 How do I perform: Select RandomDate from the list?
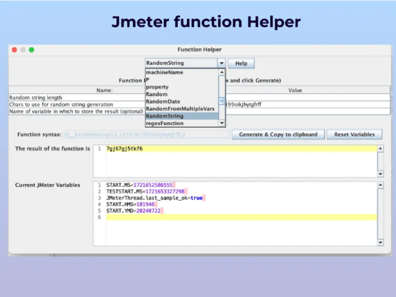tap(182, 101)
